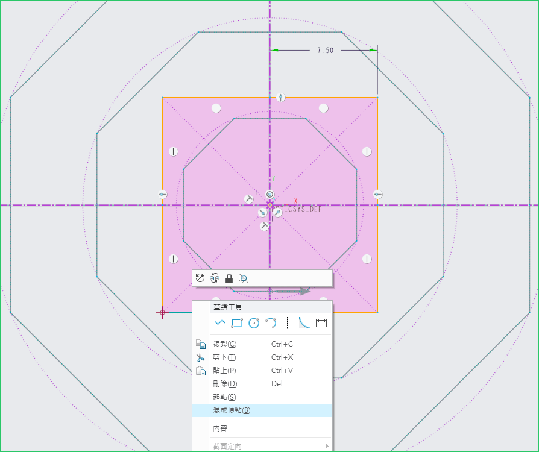Click 貼上 (Paste) in the context menu
Image resolution: width=539 pixels, height=452 pixels.
pos(224,371)
